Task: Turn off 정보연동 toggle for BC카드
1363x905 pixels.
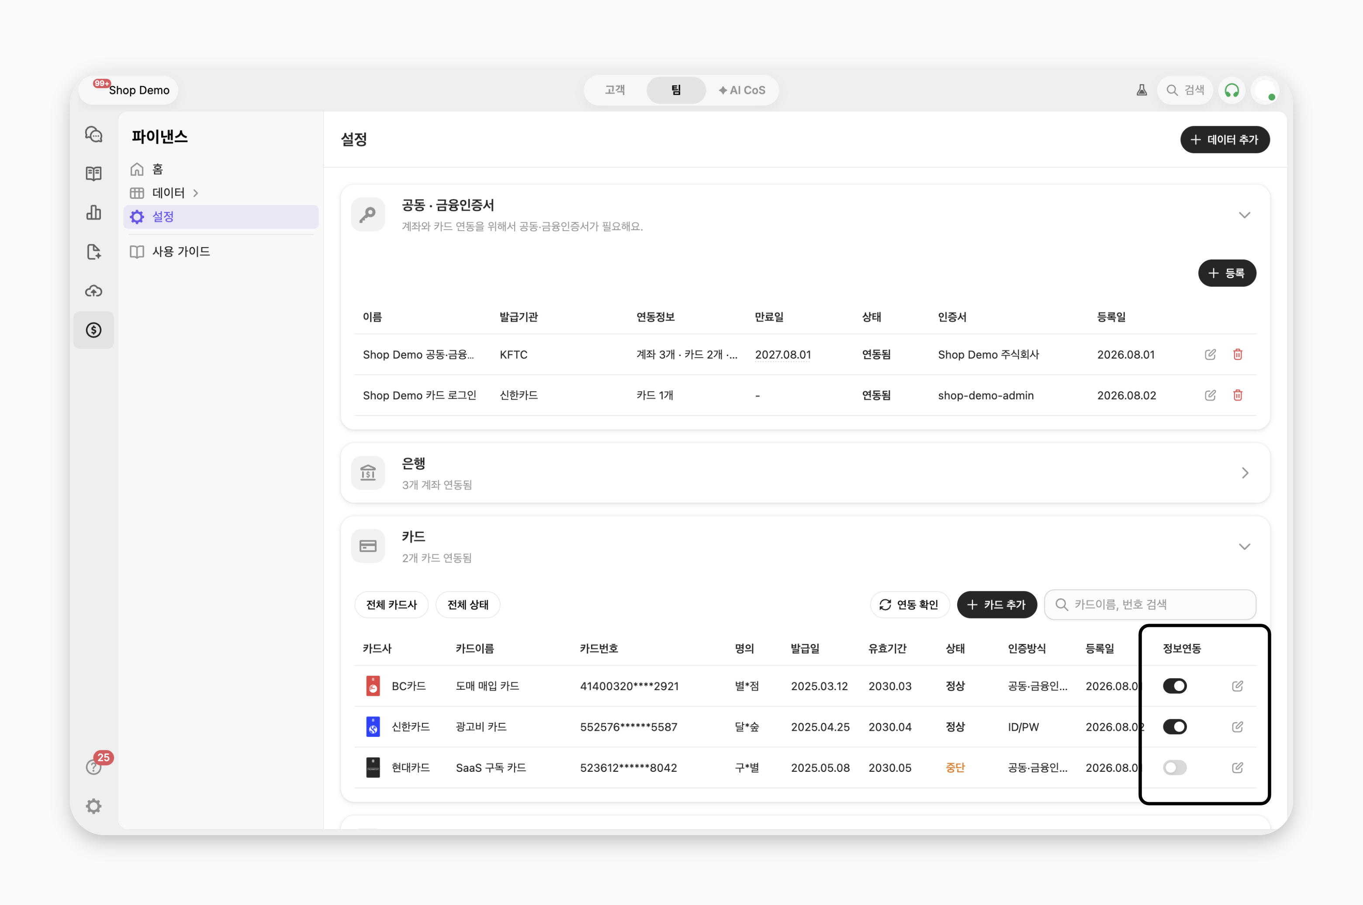Action: (x=1174, y=686)
